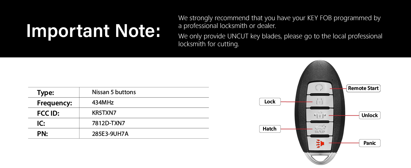
Task: Click the UNCUT key blades notice text
Action: (280, 40)
